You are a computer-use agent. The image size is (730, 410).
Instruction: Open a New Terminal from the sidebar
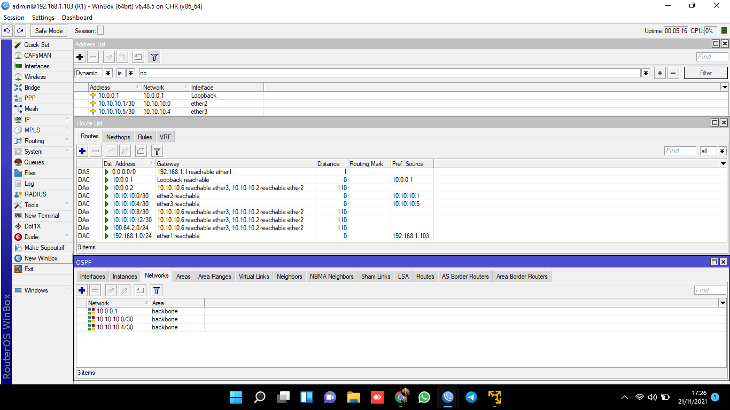43,216
